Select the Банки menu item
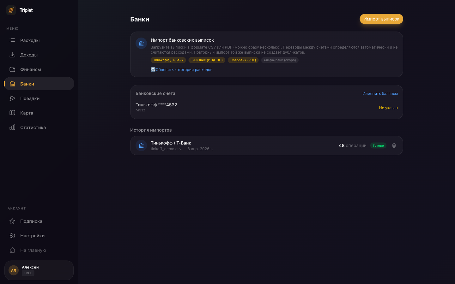The image size is (455, 284). coord(39,84)
